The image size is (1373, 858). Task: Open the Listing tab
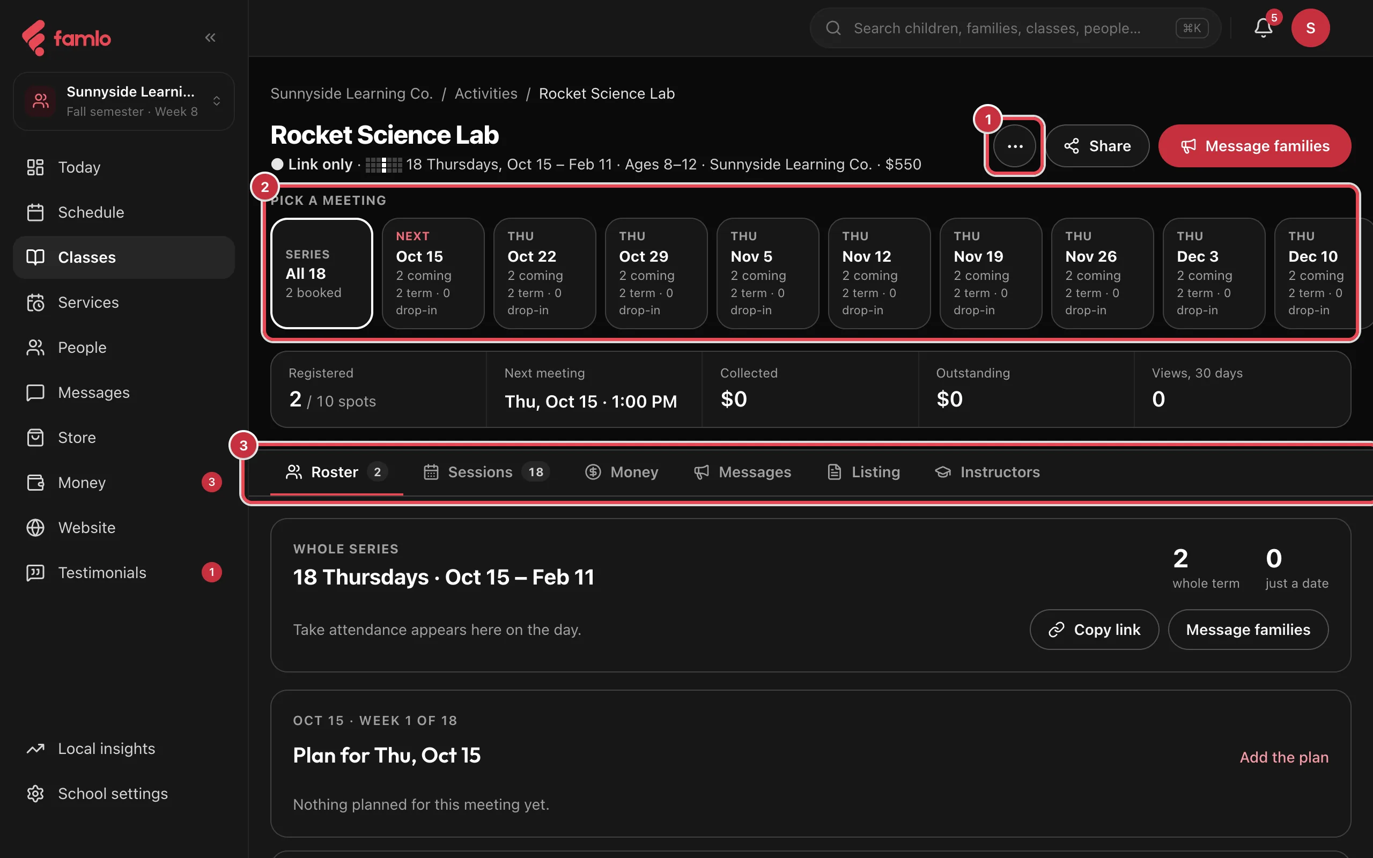pos(864,472)
